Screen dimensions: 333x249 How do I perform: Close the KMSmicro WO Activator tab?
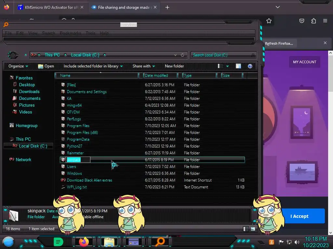82,7
